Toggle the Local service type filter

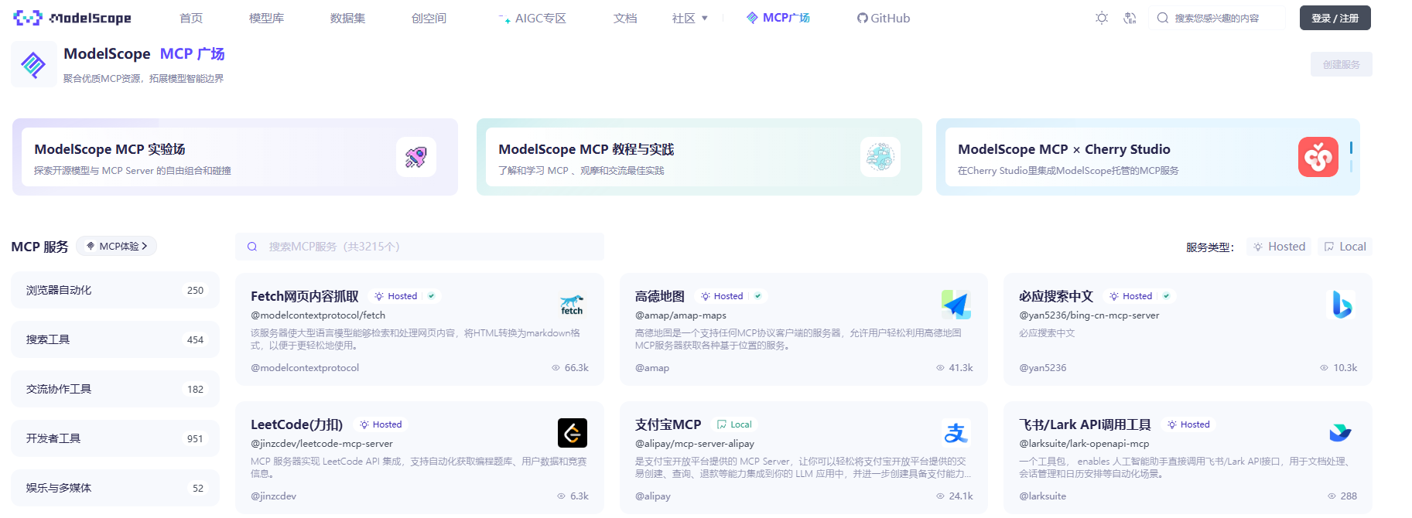coord(1345,247)
